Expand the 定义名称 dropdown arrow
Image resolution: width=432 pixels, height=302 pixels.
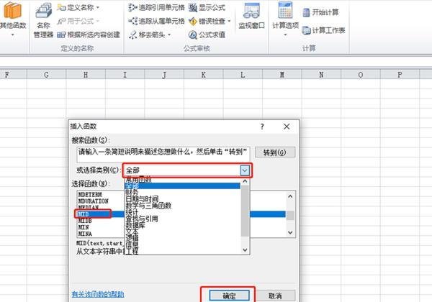[98, 8]
